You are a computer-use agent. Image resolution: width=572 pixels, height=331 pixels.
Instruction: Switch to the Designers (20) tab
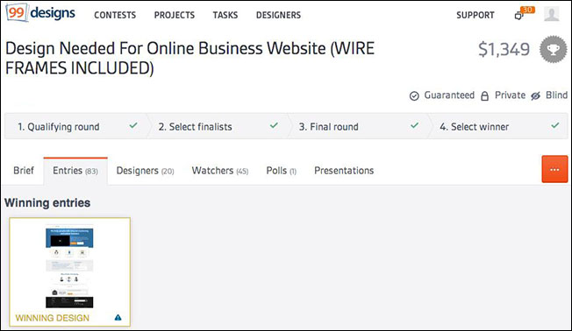(x=145, y=171)
